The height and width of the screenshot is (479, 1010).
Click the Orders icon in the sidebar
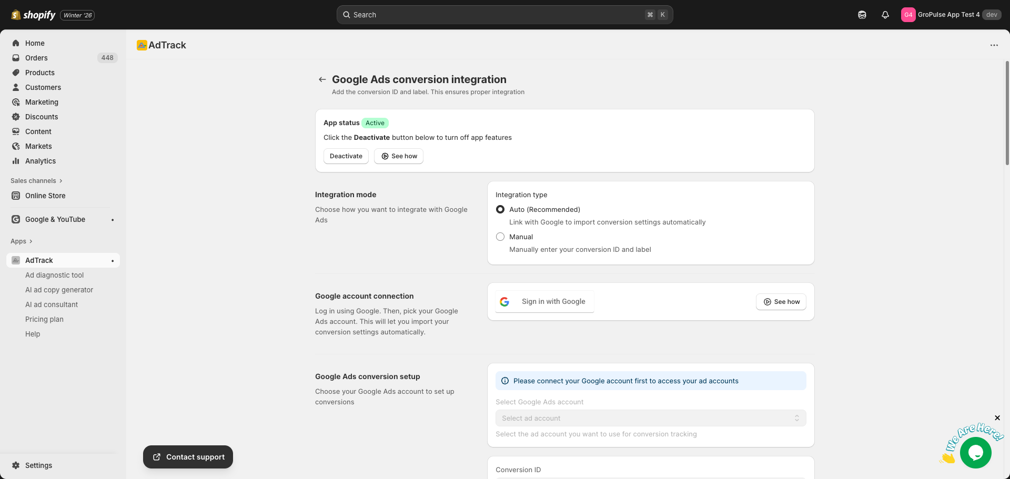pos(16,58)
